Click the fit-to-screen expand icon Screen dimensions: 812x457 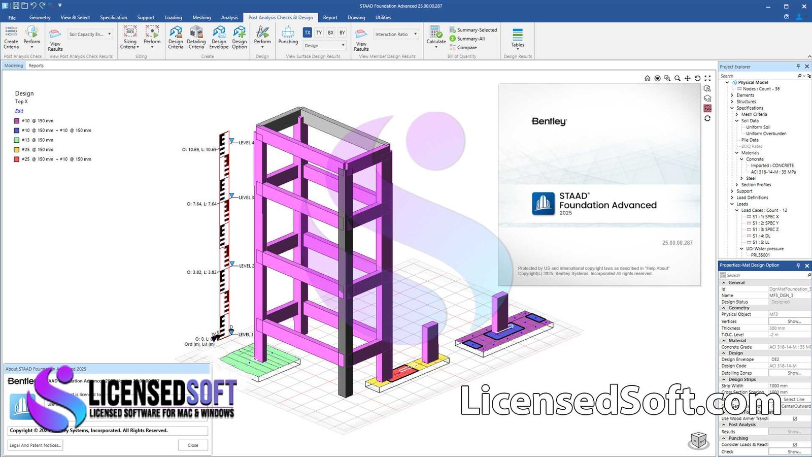pyautogui.click(x=707, y=78)
